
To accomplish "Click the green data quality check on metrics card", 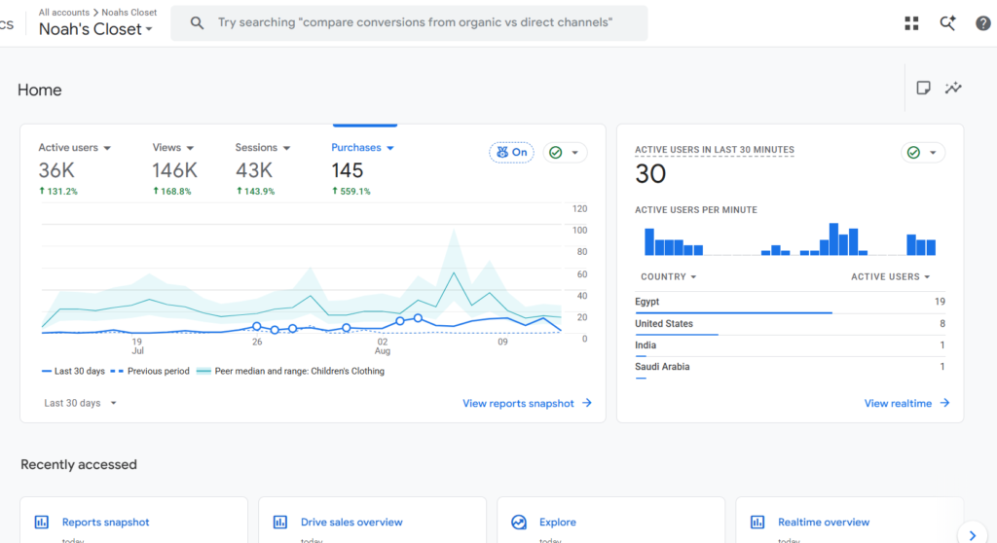I will point(556,153).
